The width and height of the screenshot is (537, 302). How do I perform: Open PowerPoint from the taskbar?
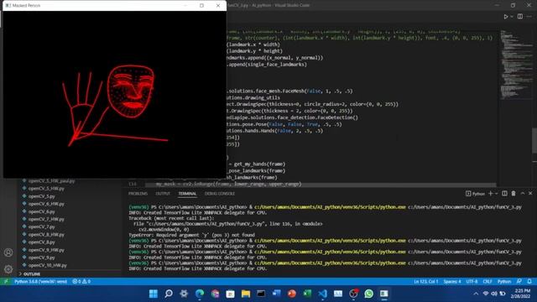click(292, 294)
